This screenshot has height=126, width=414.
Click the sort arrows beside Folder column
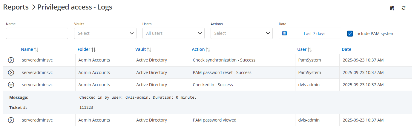tap(93, 49)
